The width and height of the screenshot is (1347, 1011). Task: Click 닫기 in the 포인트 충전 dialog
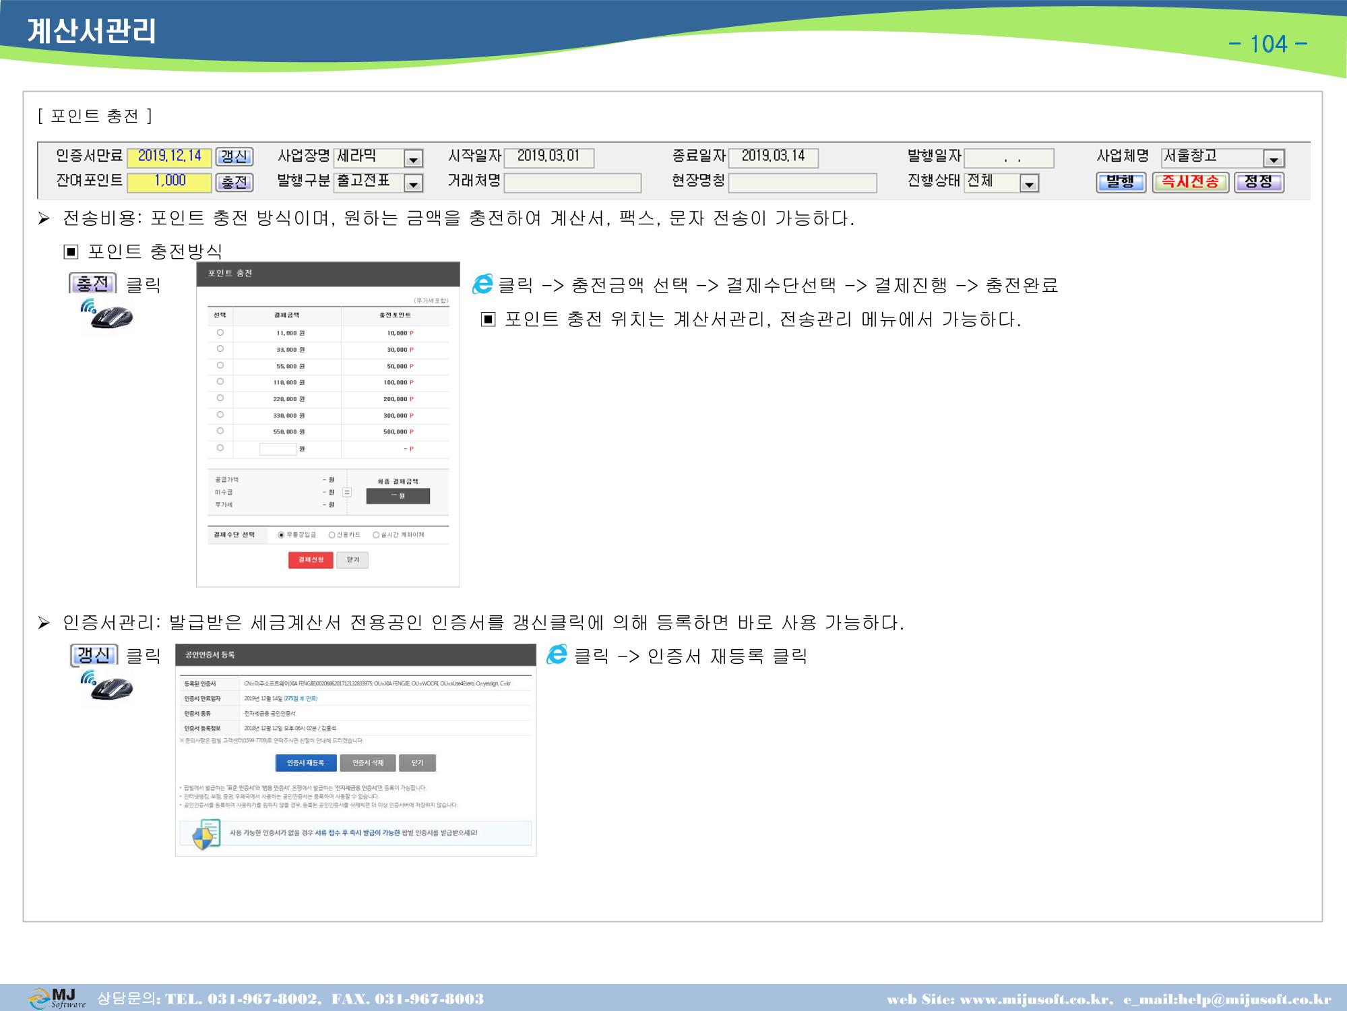(x=353, y=559)
